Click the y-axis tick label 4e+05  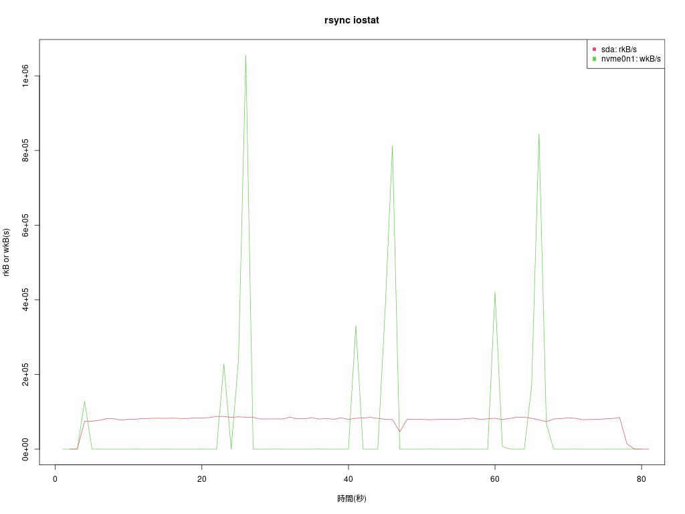point(26,300)
